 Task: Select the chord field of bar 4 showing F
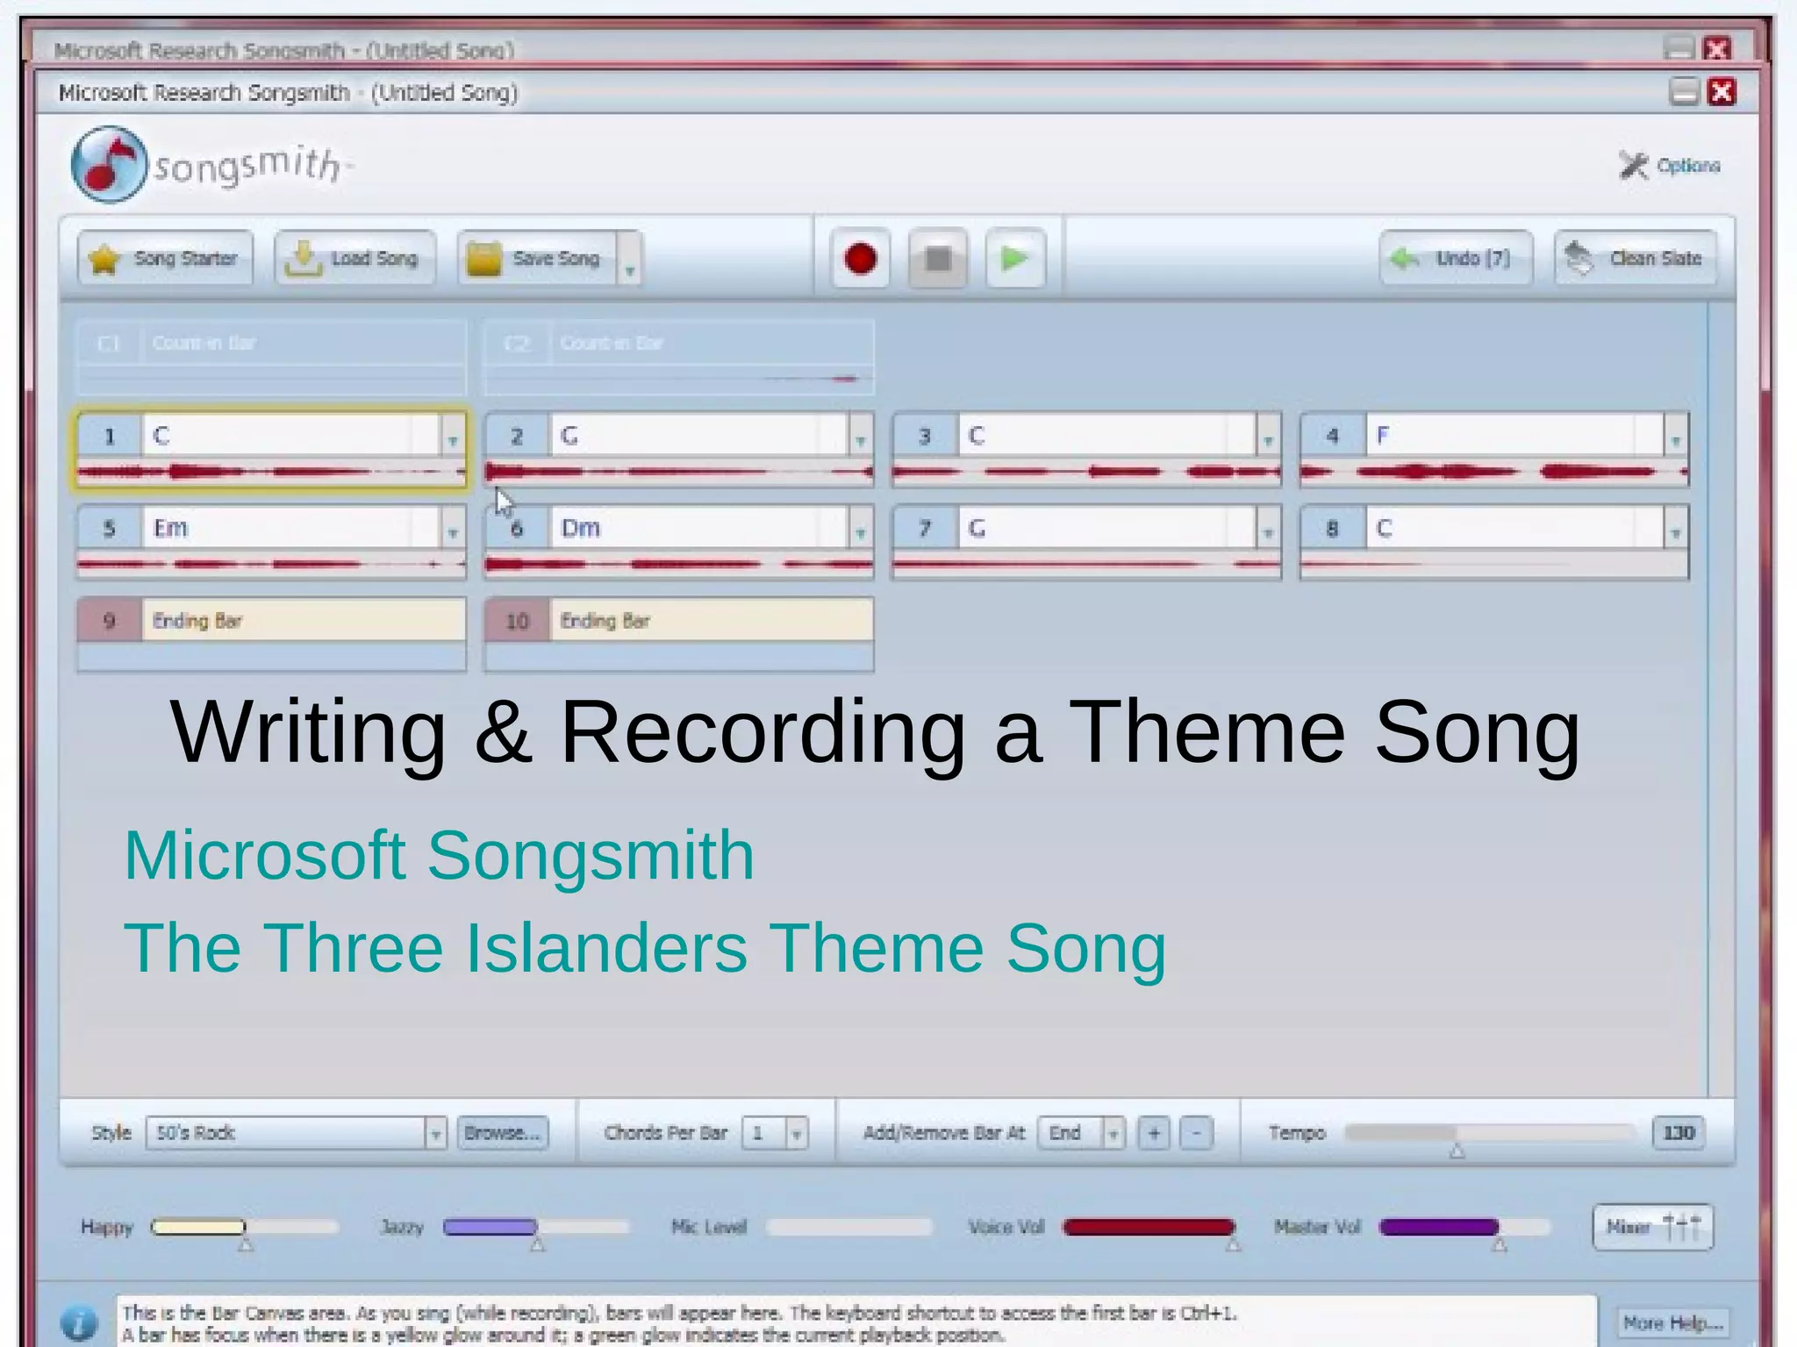(x=1514, y=436)
